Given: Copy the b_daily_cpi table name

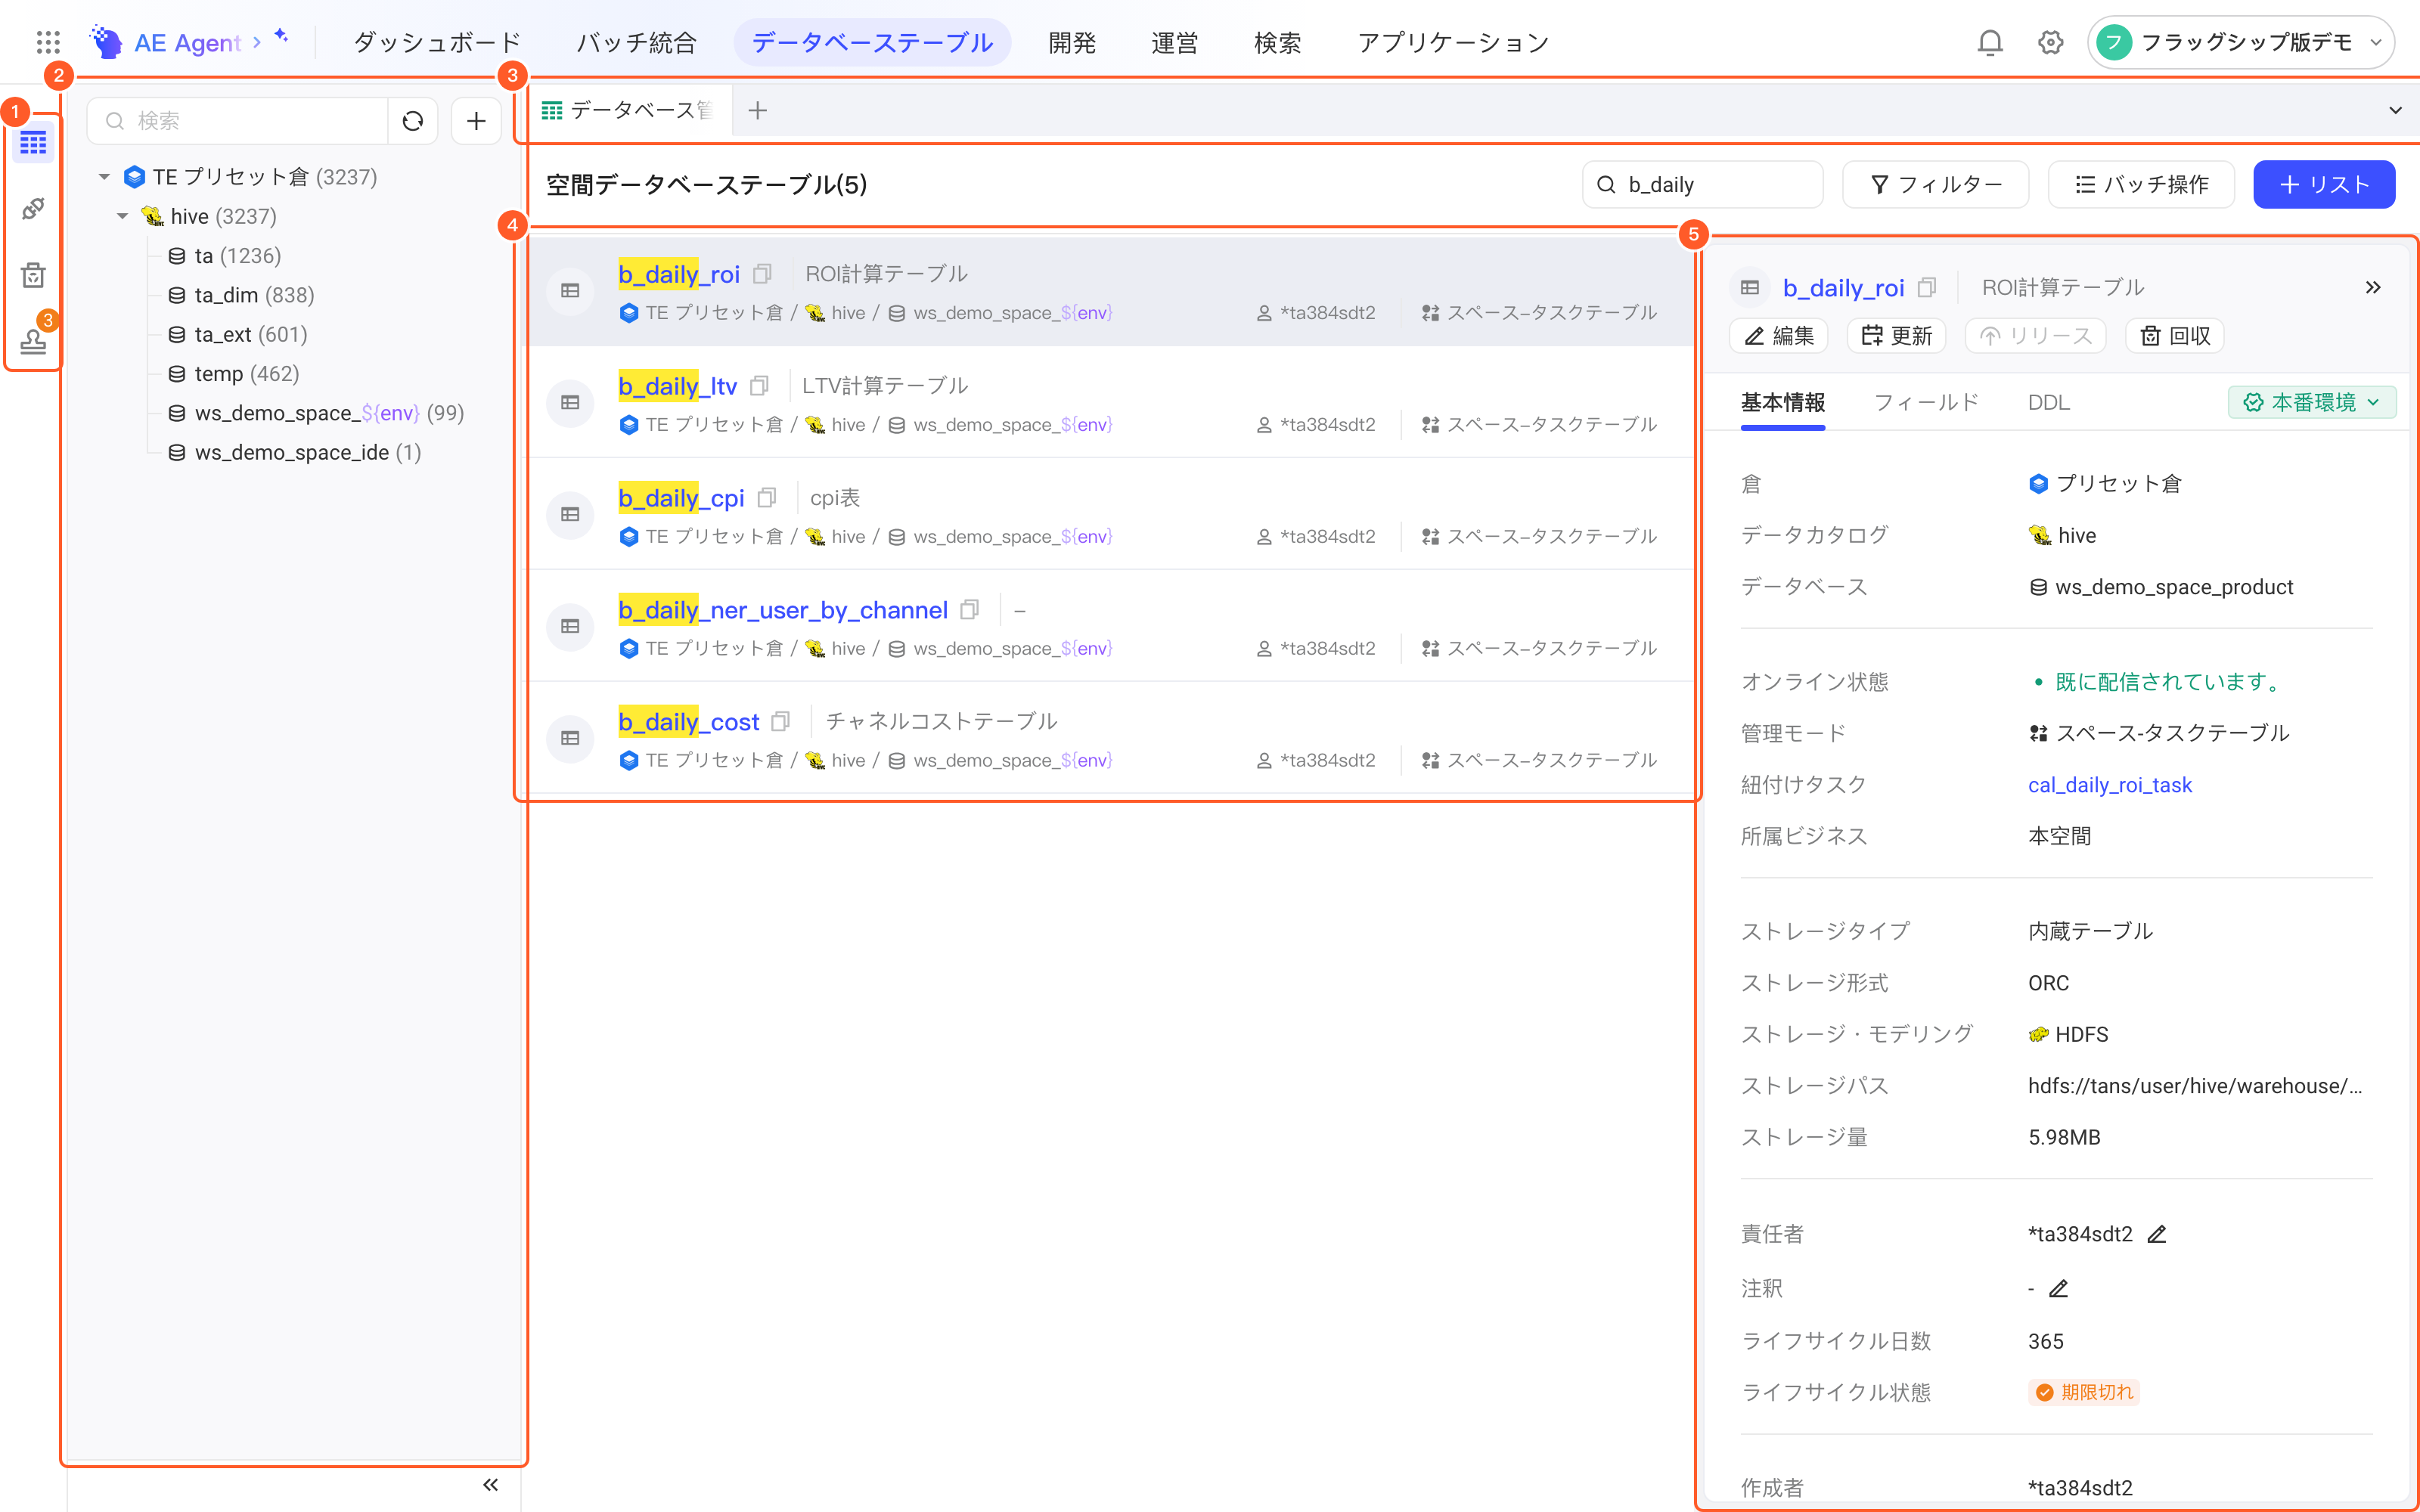Looking at the screenshot, I should pos(767,498).
